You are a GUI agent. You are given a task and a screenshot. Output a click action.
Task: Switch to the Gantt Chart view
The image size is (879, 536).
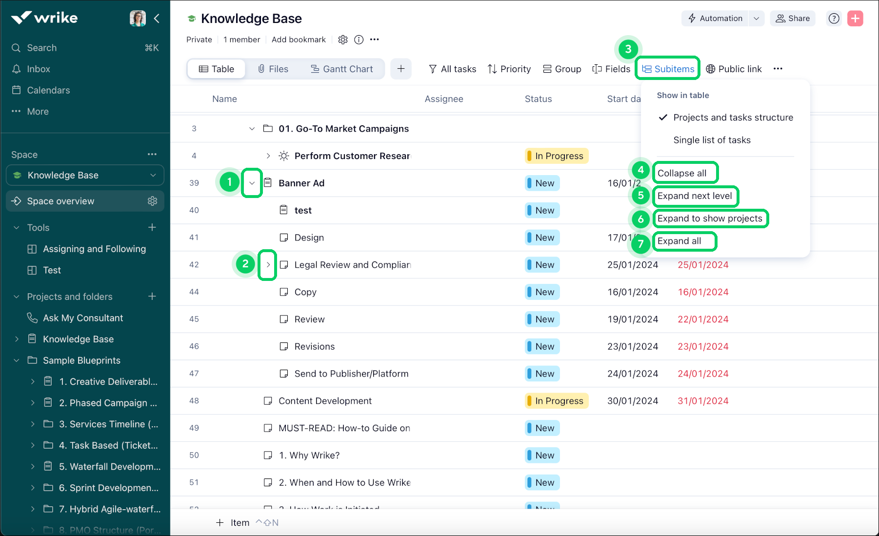(342, 69)
